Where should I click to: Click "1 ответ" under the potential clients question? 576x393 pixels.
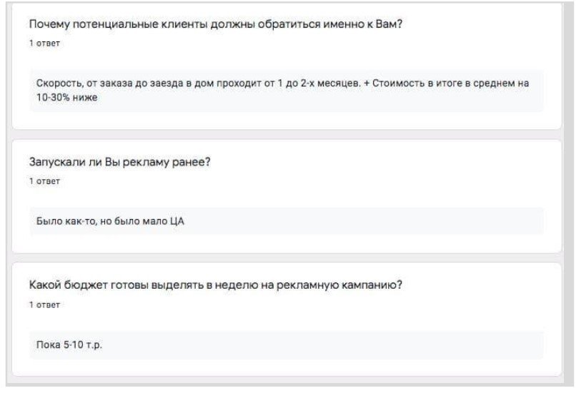[44, 44]
